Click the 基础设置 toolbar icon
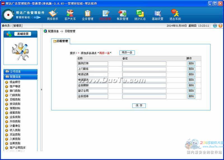The image size is (224, 160). tap(157, 15)
